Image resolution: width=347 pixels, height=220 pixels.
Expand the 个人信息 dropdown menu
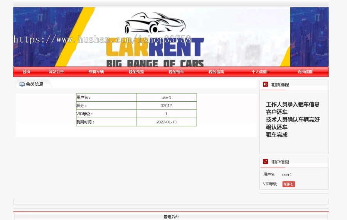tap(261, 72)
